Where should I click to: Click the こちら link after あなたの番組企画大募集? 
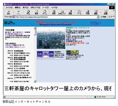point(87,43)
